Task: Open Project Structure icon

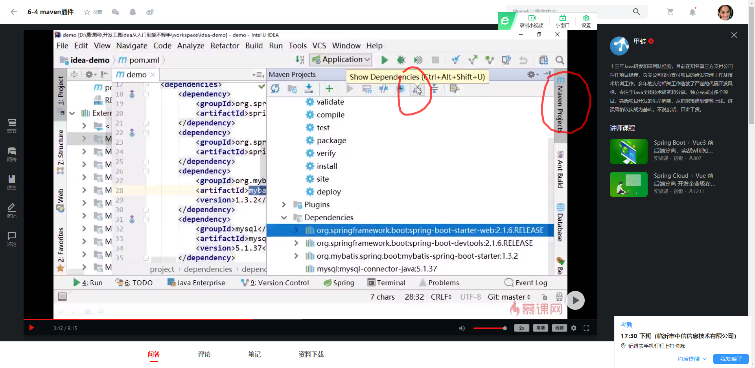Action: (x=543, y=60)
